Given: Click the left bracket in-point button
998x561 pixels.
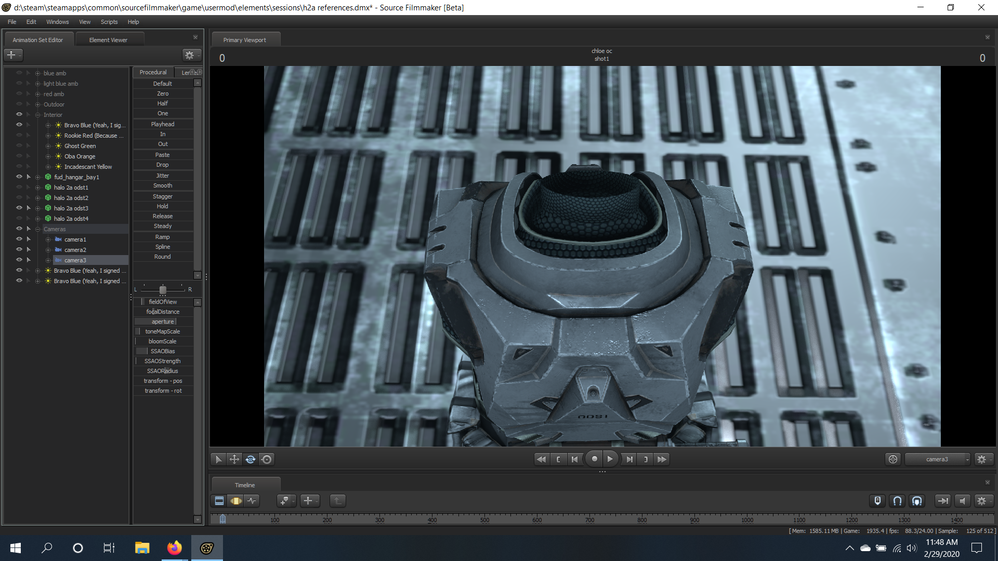Looking at the screenshot, I should tap(558, 459).
